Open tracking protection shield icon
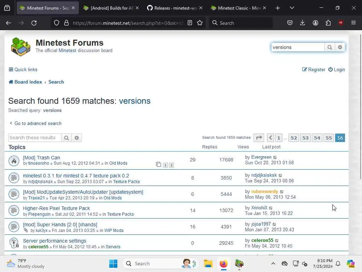 [x=57, y=23]
